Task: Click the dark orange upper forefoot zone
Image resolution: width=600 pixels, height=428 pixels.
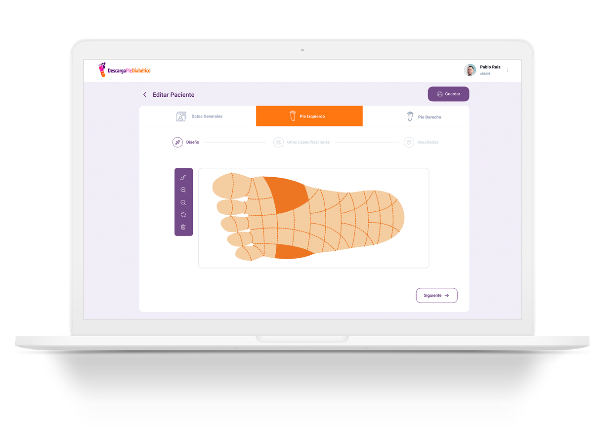Action: click(286, 195)
